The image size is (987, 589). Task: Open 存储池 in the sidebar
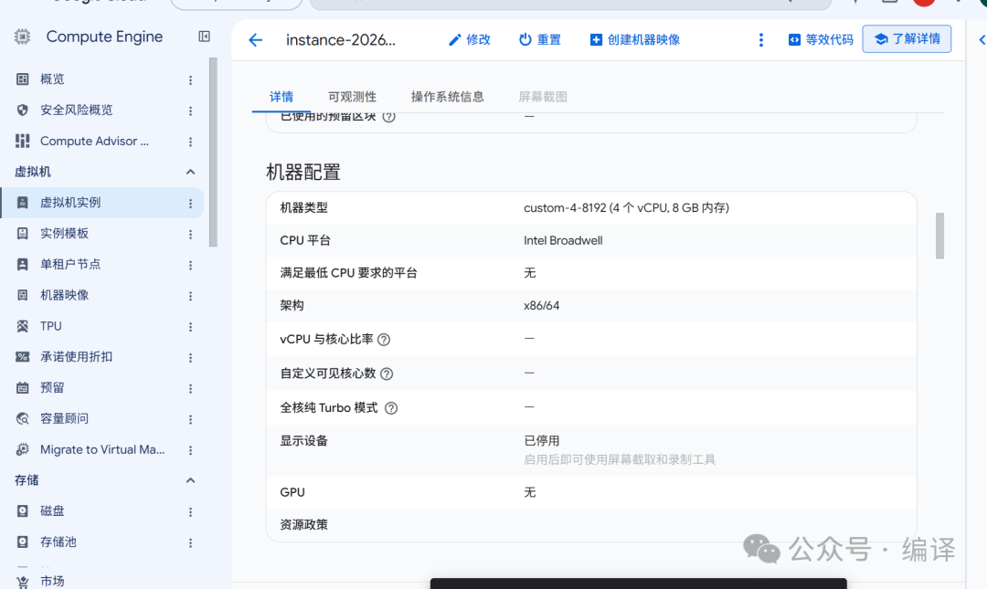click(x=58, y=542)
